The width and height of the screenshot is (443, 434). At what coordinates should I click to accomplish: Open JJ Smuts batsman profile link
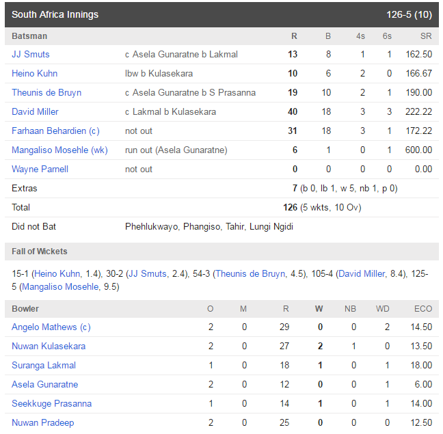click(31, 54)
